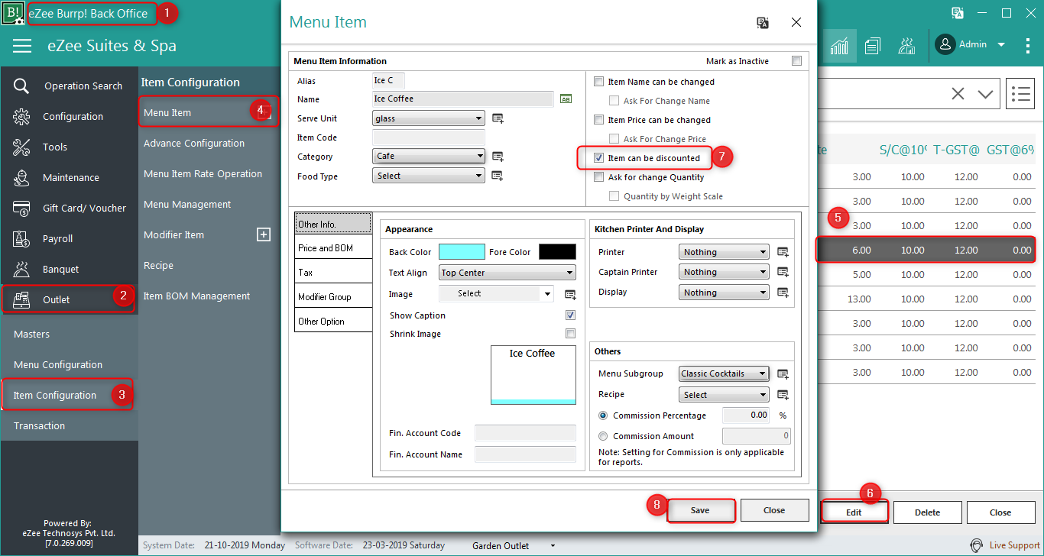1044x556 pixels.
Task: Open Display master list icon
Action: coord(783,293)
